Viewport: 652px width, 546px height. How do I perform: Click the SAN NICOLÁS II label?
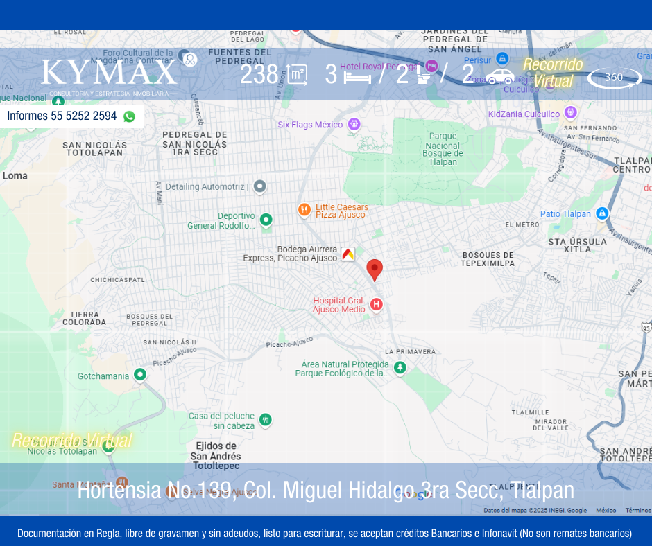[x=170, y=342]
